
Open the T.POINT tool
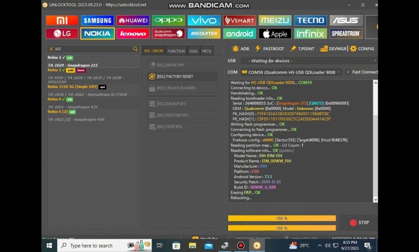302,49
